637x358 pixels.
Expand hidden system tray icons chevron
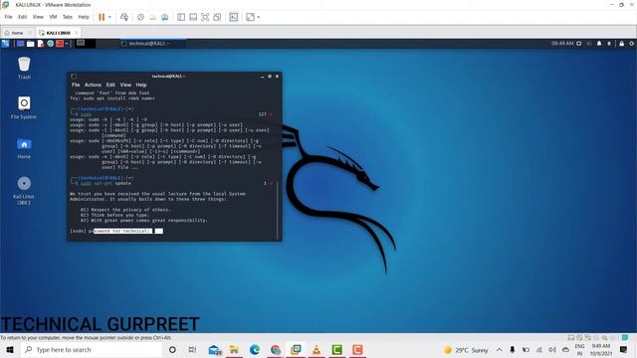(x=499, y=350)
